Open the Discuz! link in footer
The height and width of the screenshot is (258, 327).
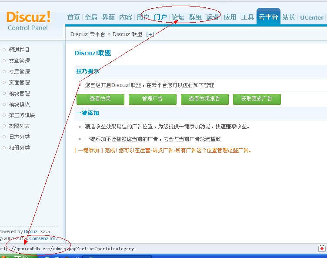[x=31, y=231]
